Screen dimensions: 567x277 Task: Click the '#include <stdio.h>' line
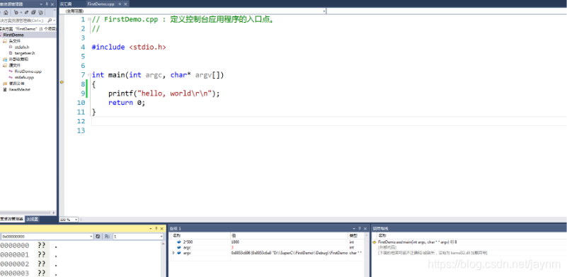(129, 47)
